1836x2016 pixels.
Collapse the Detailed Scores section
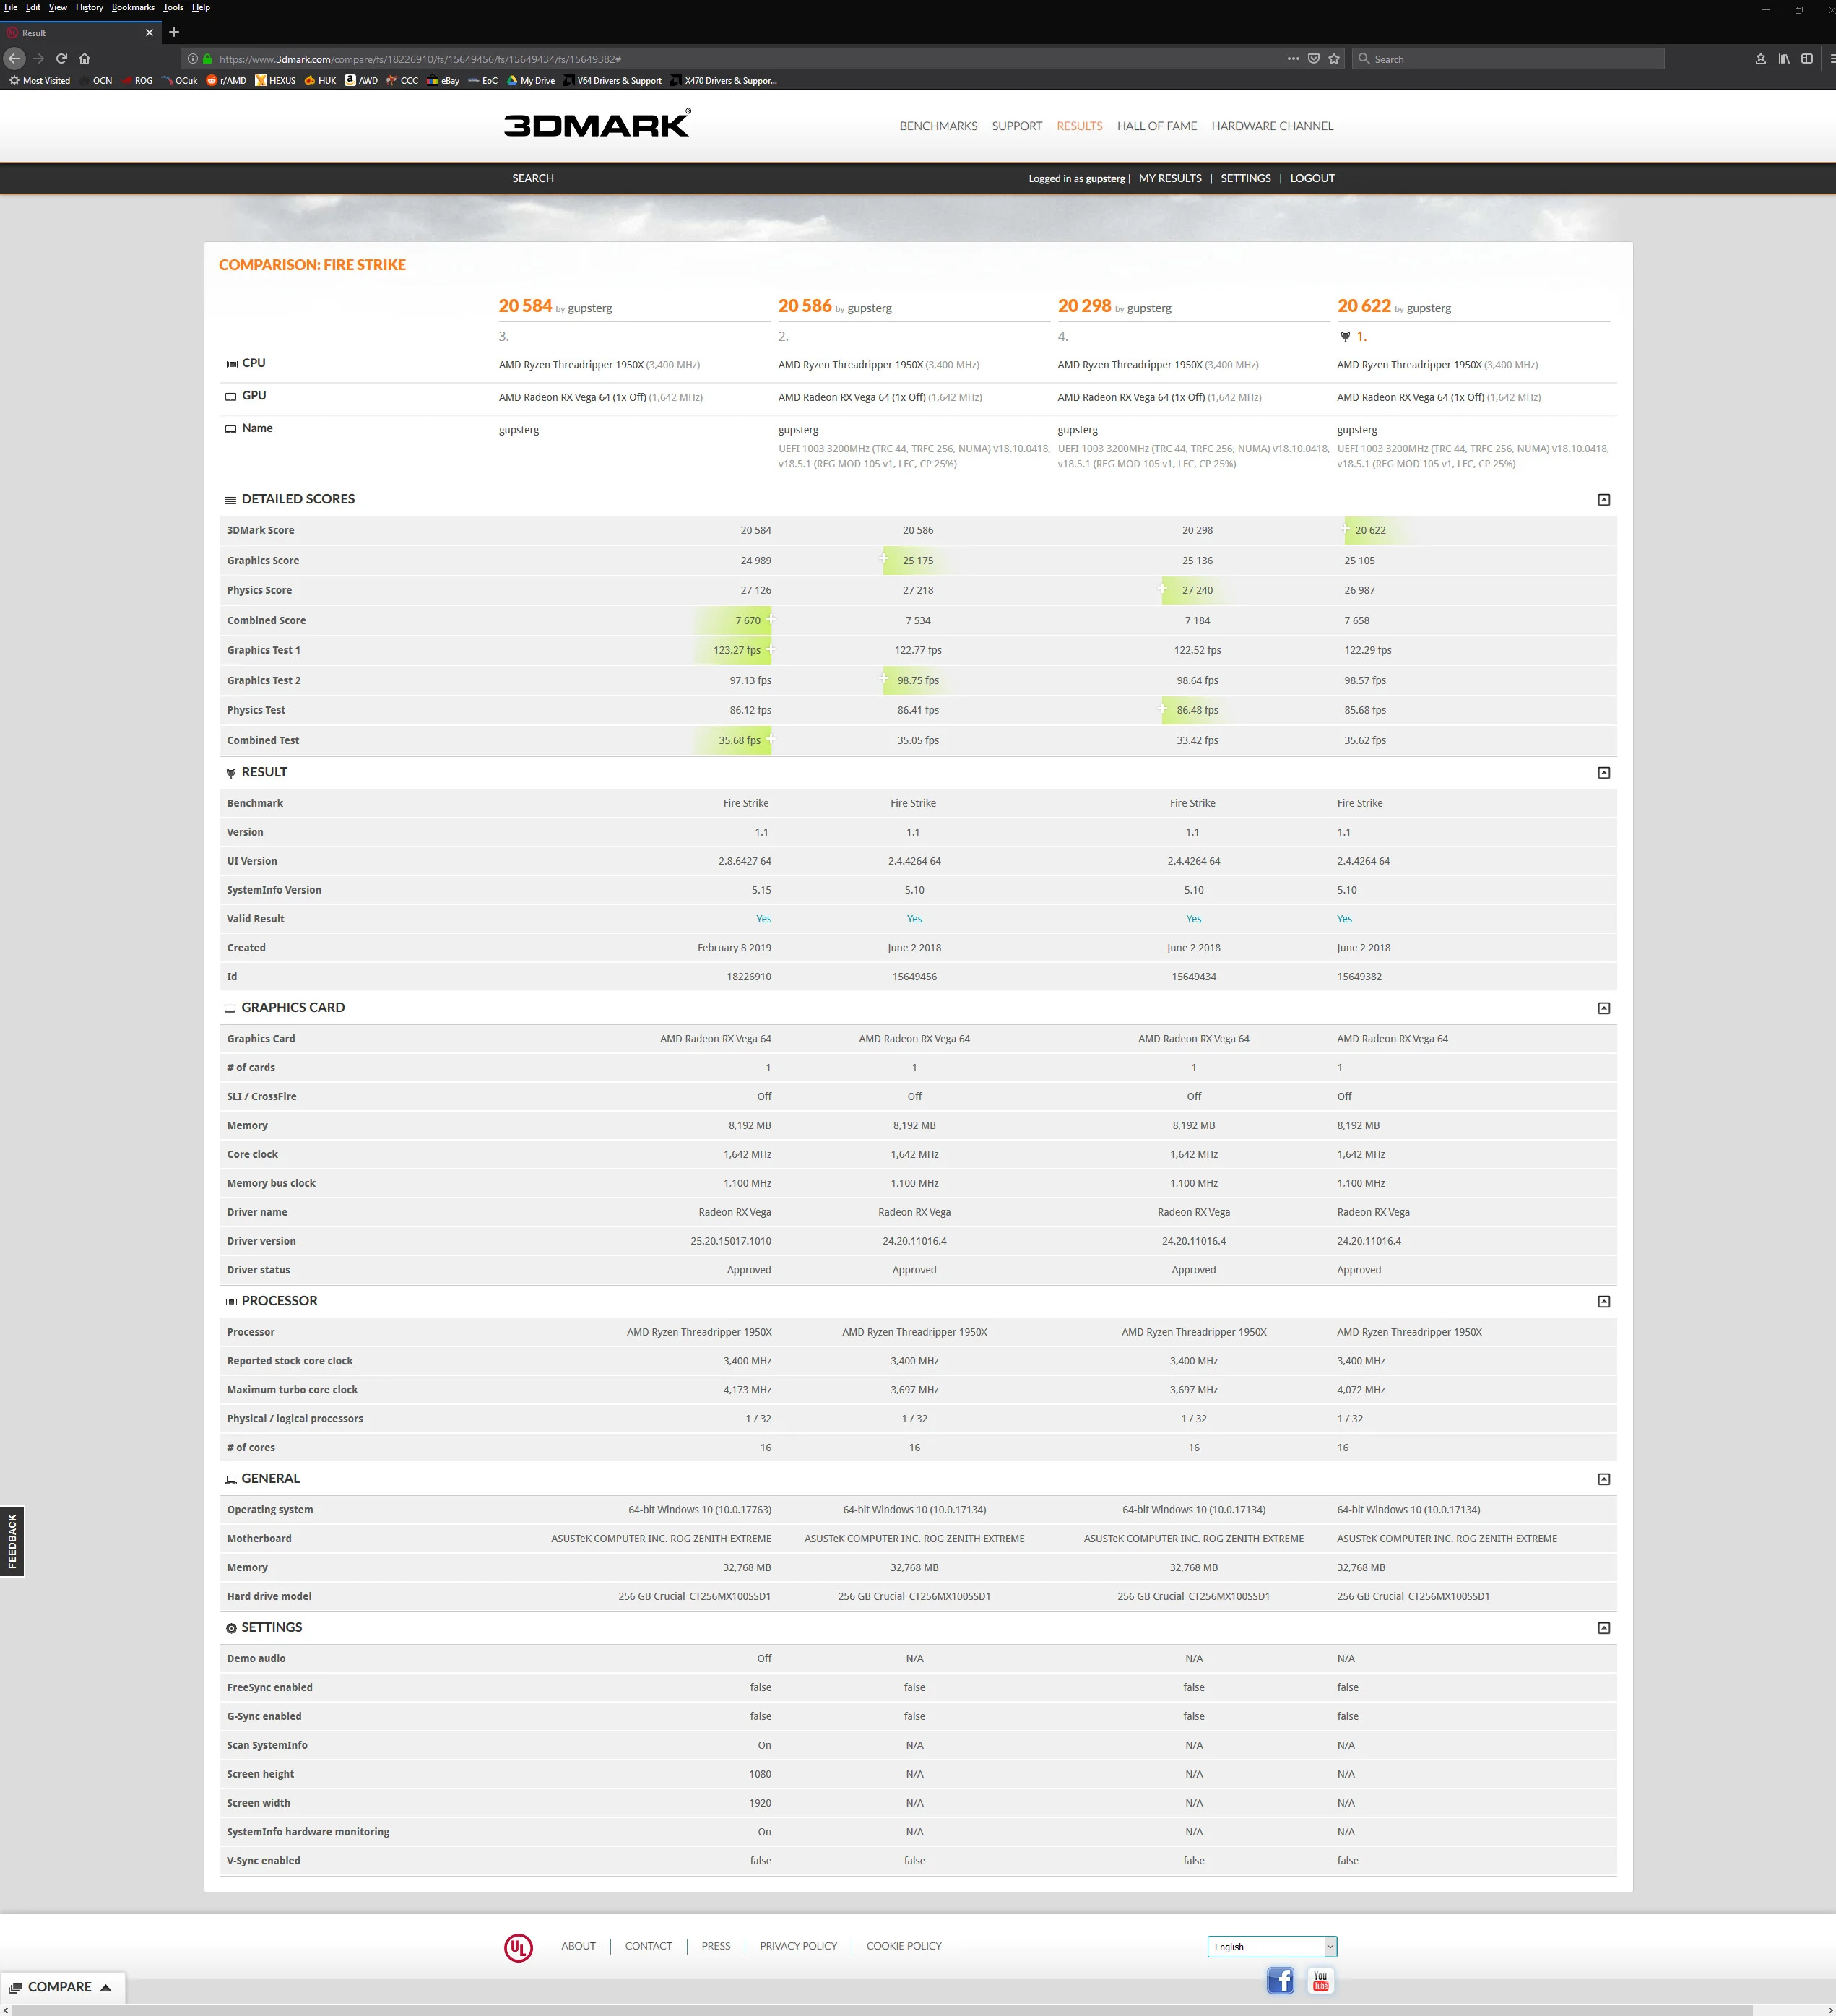click(x=1603, y=499)
